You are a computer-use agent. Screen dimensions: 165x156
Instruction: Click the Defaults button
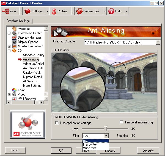click(x=148, y=151)
